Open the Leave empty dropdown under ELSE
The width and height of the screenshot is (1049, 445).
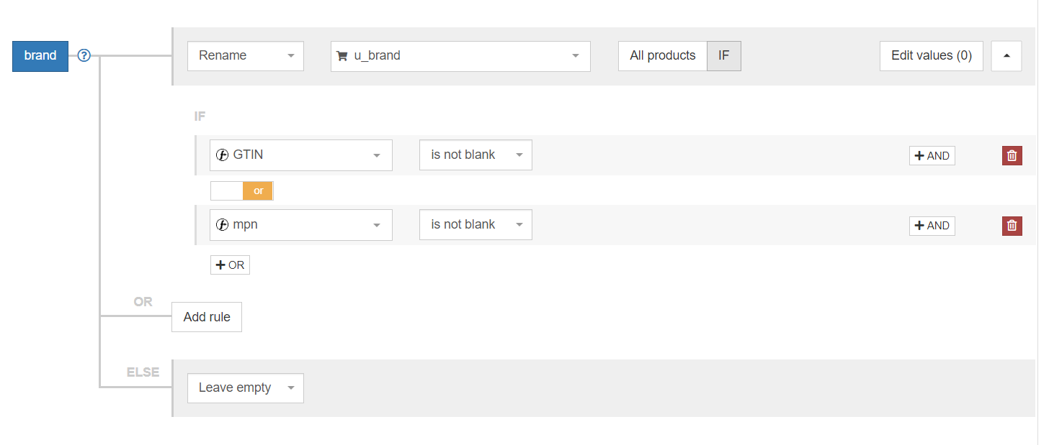tap(245, 387)
